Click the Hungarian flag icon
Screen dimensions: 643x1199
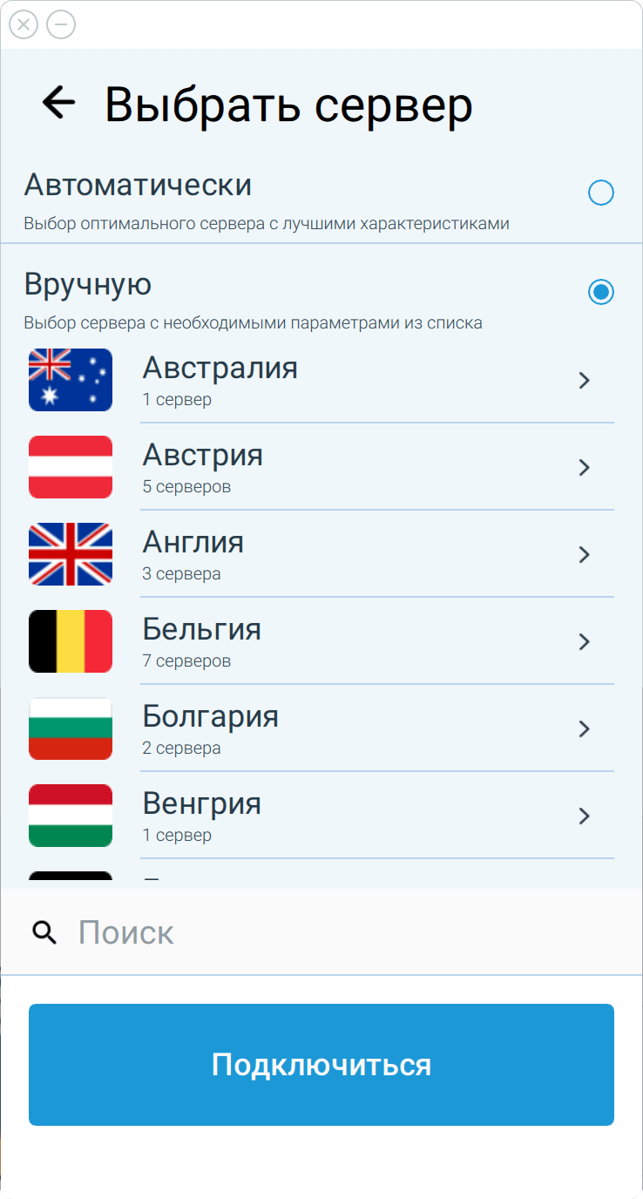coord(70,816)
